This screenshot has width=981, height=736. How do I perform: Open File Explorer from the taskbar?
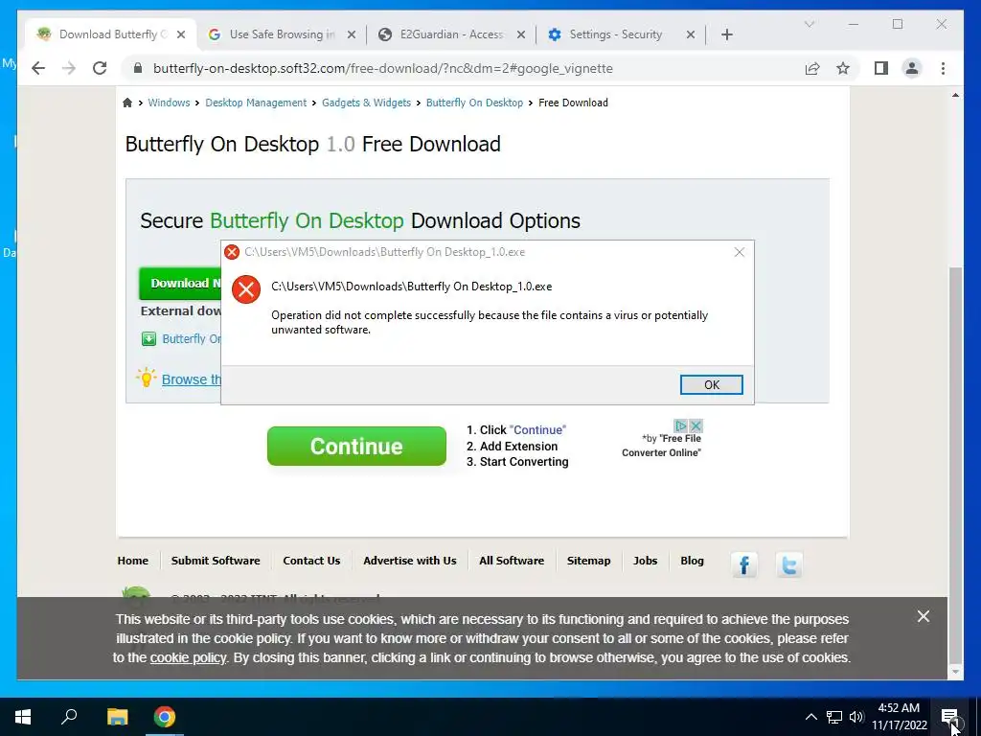(x=117, y=717)
